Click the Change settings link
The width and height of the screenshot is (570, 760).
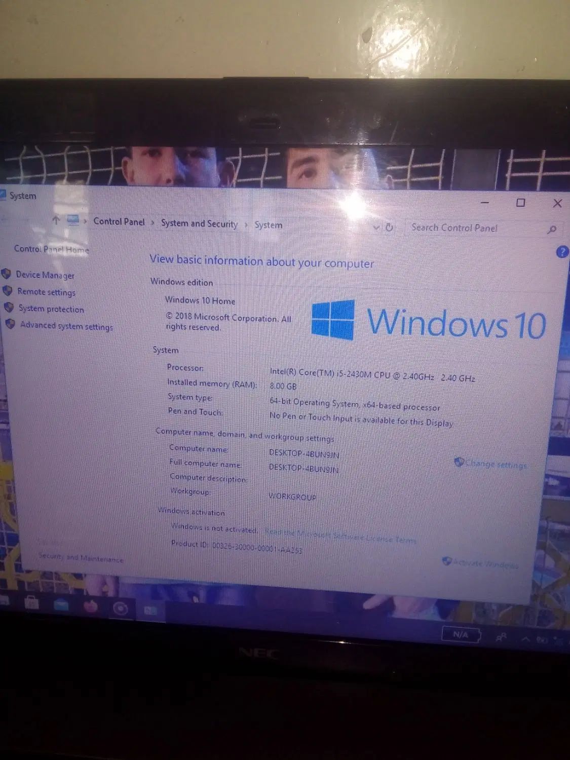click(x=496, y=464)
